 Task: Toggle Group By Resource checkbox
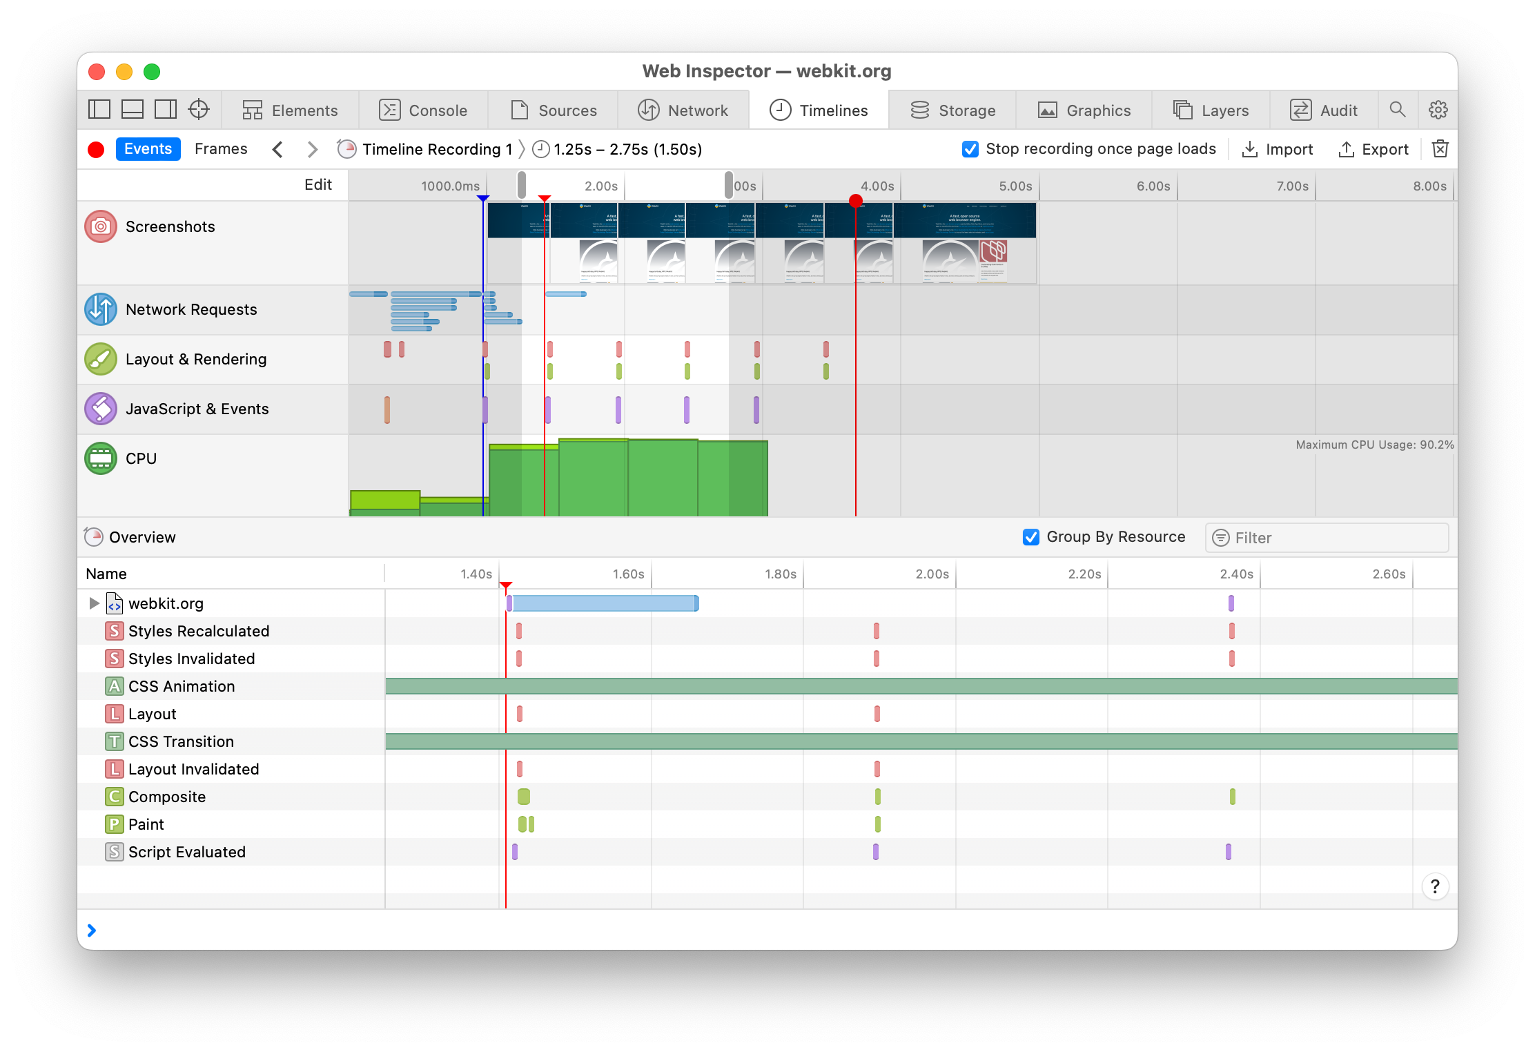[x=1031, y=537]
